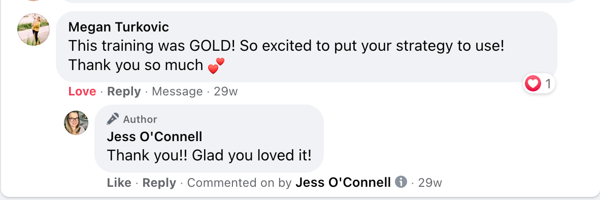This screenshot has height=200, width=600.
Task: Message Megan Turkovic from comment
Action: pos(177,91)
